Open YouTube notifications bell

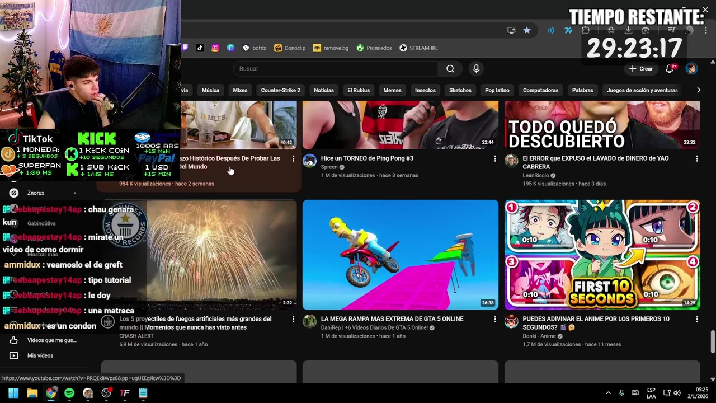pos(670,68)
